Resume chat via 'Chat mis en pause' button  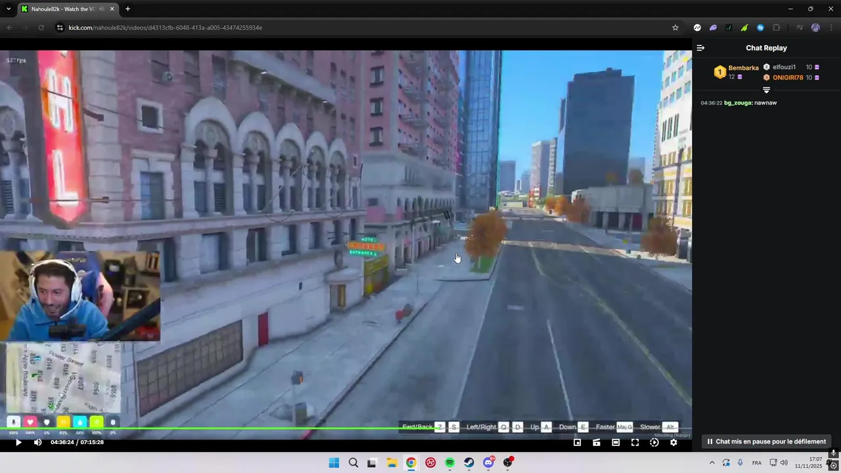pos(766,441)
